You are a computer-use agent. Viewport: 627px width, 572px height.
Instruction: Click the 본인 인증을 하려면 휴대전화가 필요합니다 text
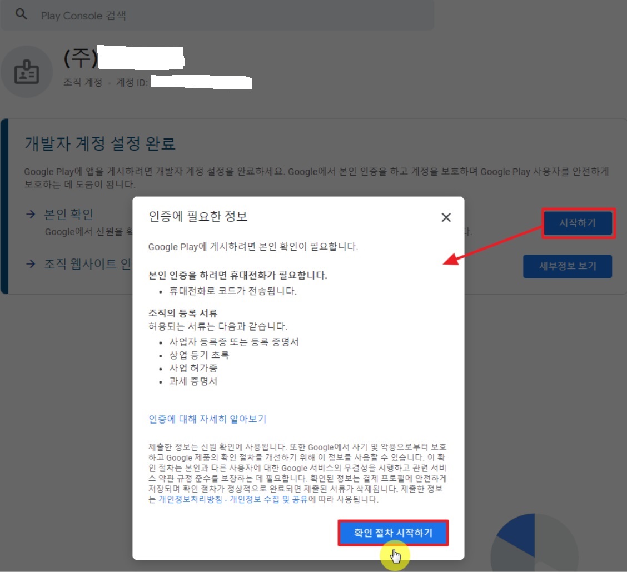(237, 275)
